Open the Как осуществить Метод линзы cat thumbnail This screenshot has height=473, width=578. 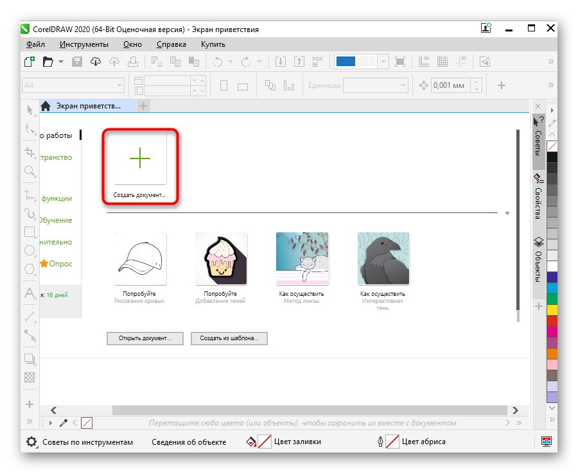(x=302, y=257)
